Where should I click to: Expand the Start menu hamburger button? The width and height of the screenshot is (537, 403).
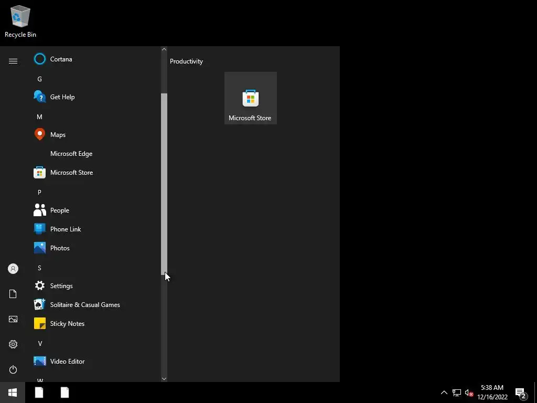coord(13,61)
